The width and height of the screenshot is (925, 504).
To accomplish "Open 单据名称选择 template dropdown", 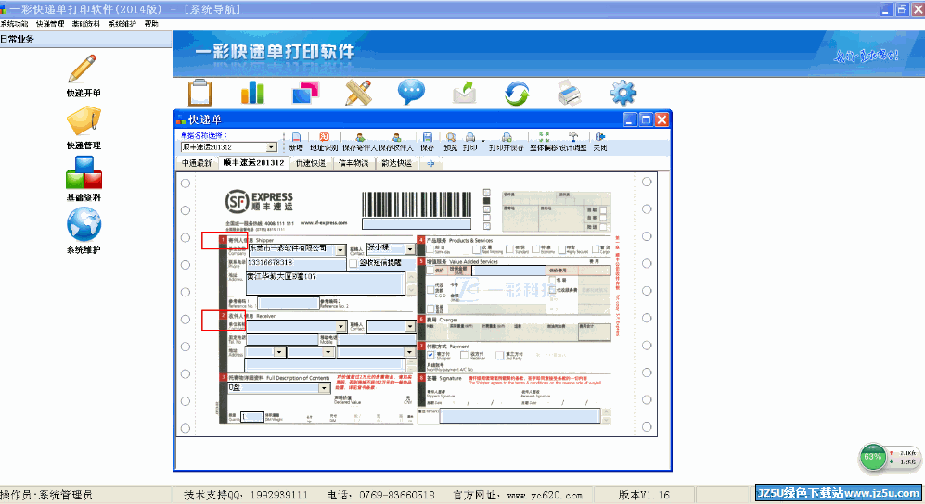I will point(271,147).
